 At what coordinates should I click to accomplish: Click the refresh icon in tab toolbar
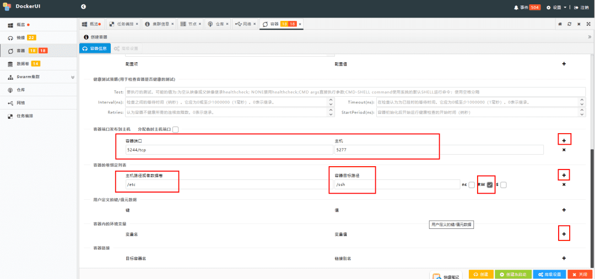[569, 24]
